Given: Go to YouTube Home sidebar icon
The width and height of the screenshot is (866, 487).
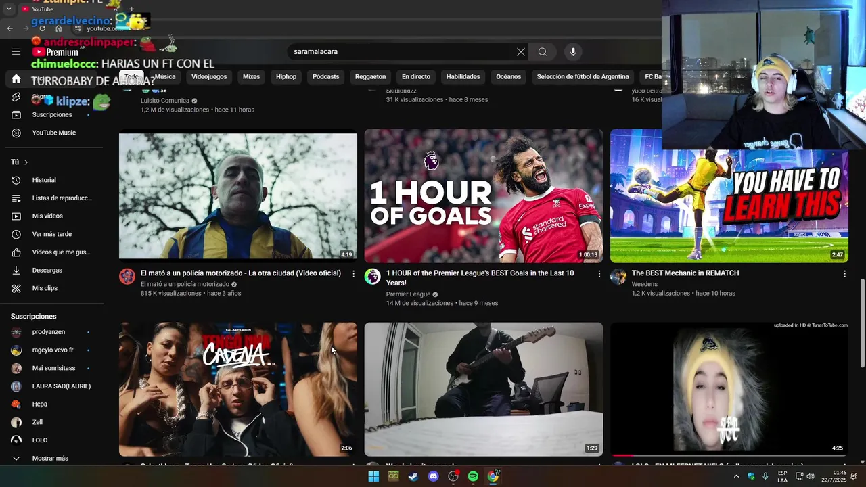Looking at the screenshot, I should click(x=16, y=79).
